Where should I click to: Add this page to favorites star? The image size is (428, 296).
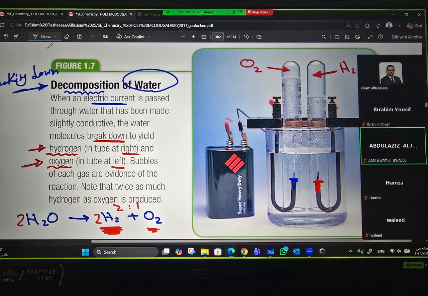(357, 26)
